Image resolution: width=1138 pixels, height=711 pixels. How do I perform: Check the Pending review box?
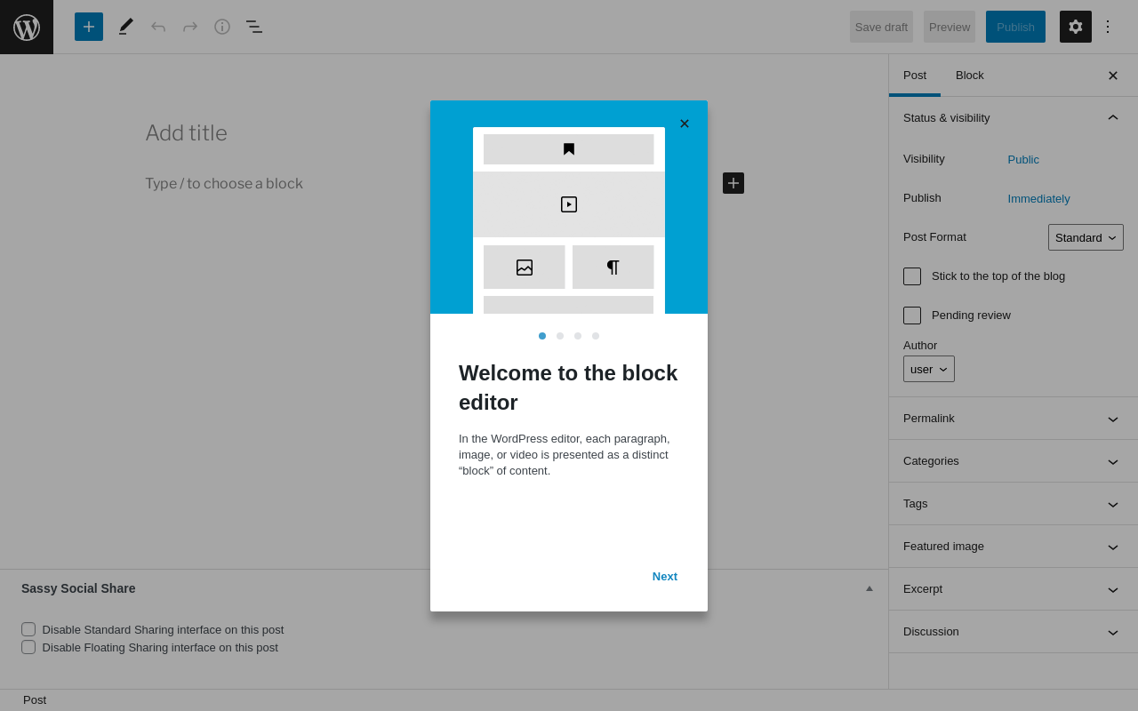click(912, 316)
